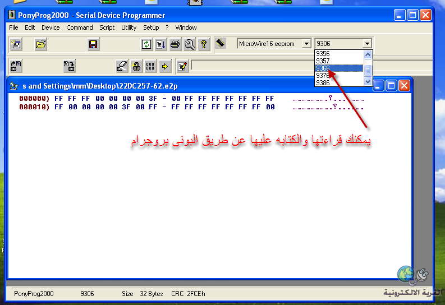Click the Load Script icon with blue arrow
This screenshot has width=445, height=305.
[160, 44]
